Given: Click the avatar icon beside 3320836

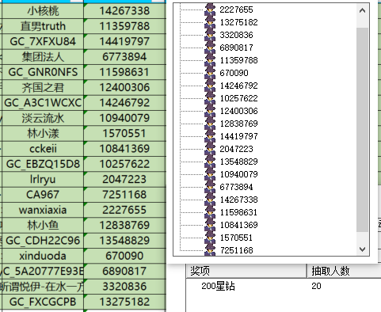Looking at the screenshot, I should (210, 35).
